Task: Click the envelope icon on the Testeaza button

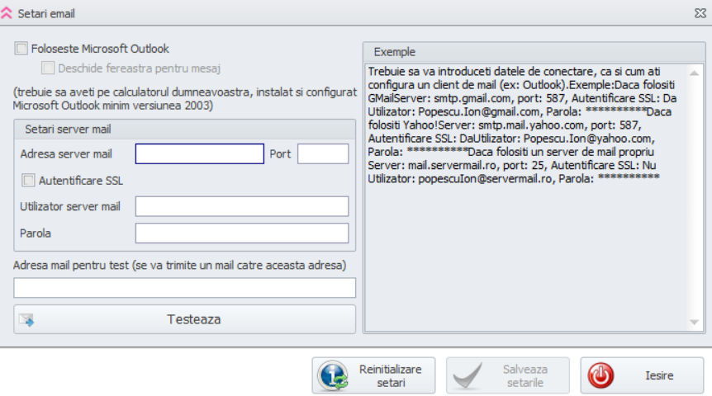Action: point(27,320)
